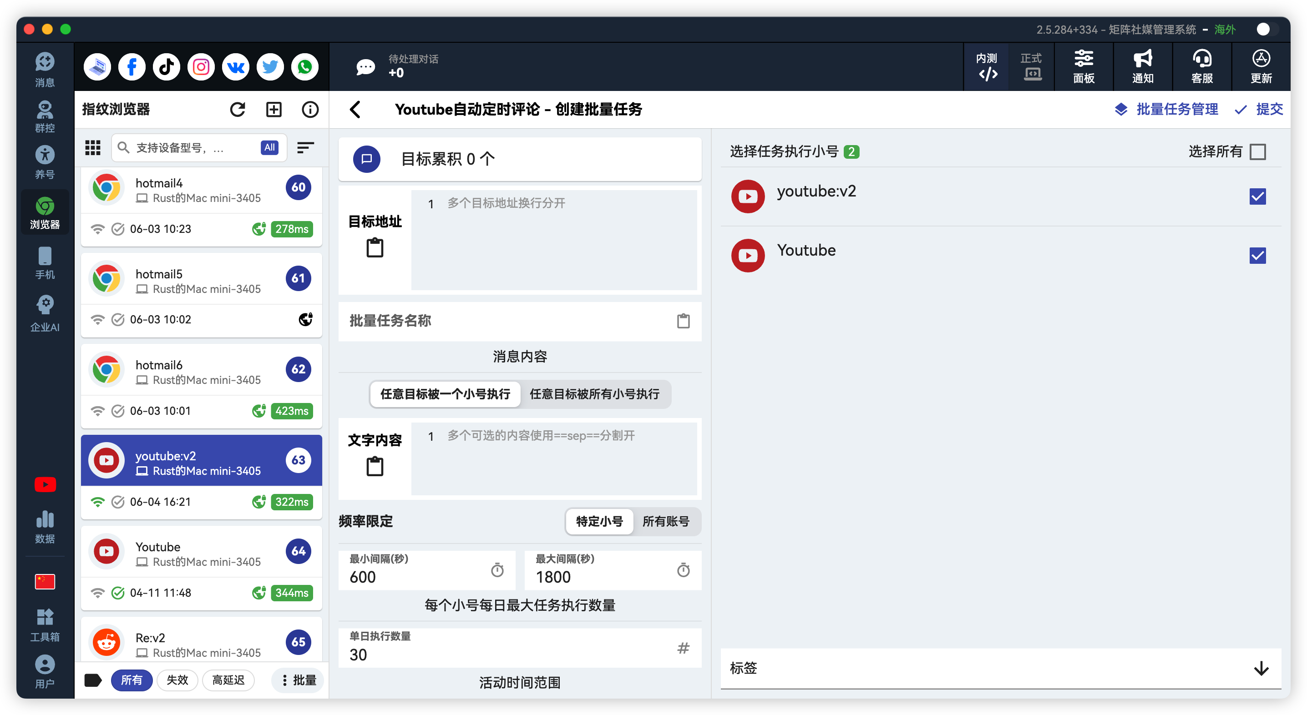Screen dimensions: 1307x715
Task: Filter list by 失效 invalid
Action: tap(177, 680)
